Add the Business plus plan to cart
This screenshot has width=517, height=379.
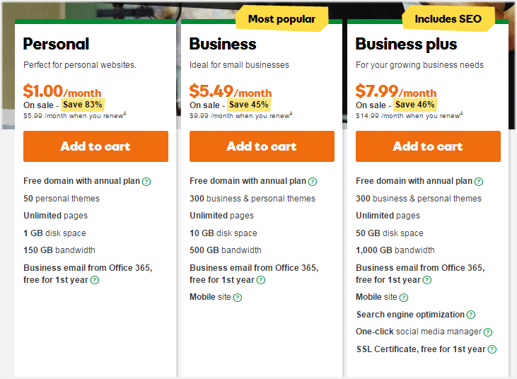pyautogui.click(x=428, y=146)
